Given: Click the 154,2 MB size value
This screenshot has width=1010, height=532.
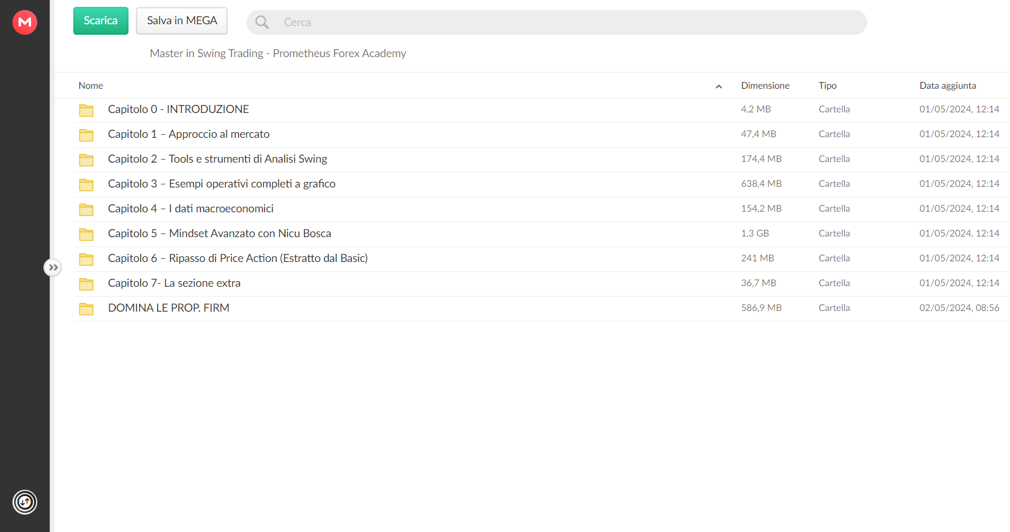Looking at the screenshot, I should [761, 209].
